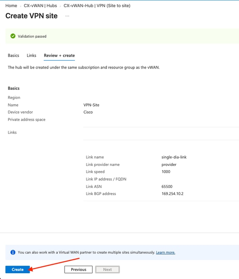
Task: Navigate to Home breadcrumb
Action: (11, 6)
